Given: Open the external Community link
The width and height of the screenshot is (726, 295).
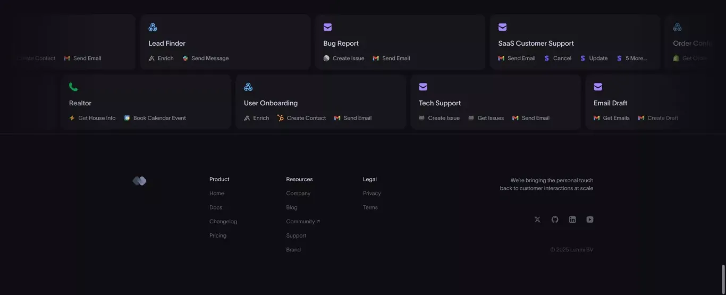Looking at the screenshot, I should (303, 222).
